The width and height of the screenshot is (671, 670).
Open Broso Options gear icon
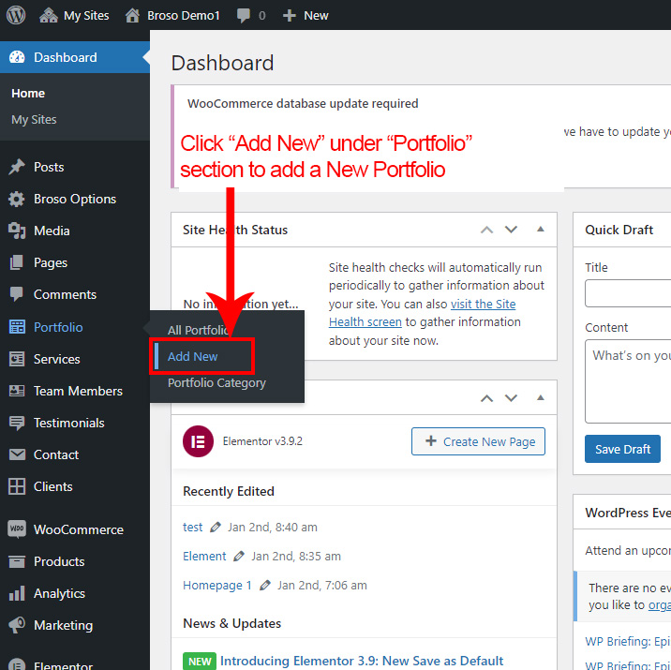17,199
